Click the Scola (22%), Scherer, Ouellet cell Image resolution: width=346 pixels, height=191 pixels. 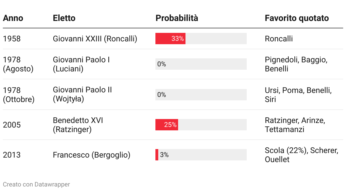pyautogui.click(x=301, y=155)
